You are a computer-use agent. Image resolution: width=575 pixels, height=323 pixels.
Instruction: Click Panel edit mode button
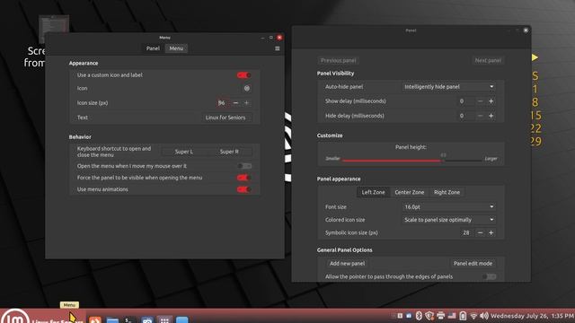tap(473, 263)
